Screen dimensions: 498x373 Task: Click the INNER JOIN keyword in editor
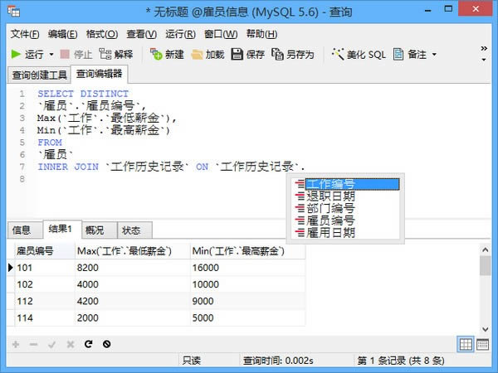coord(68,167)
